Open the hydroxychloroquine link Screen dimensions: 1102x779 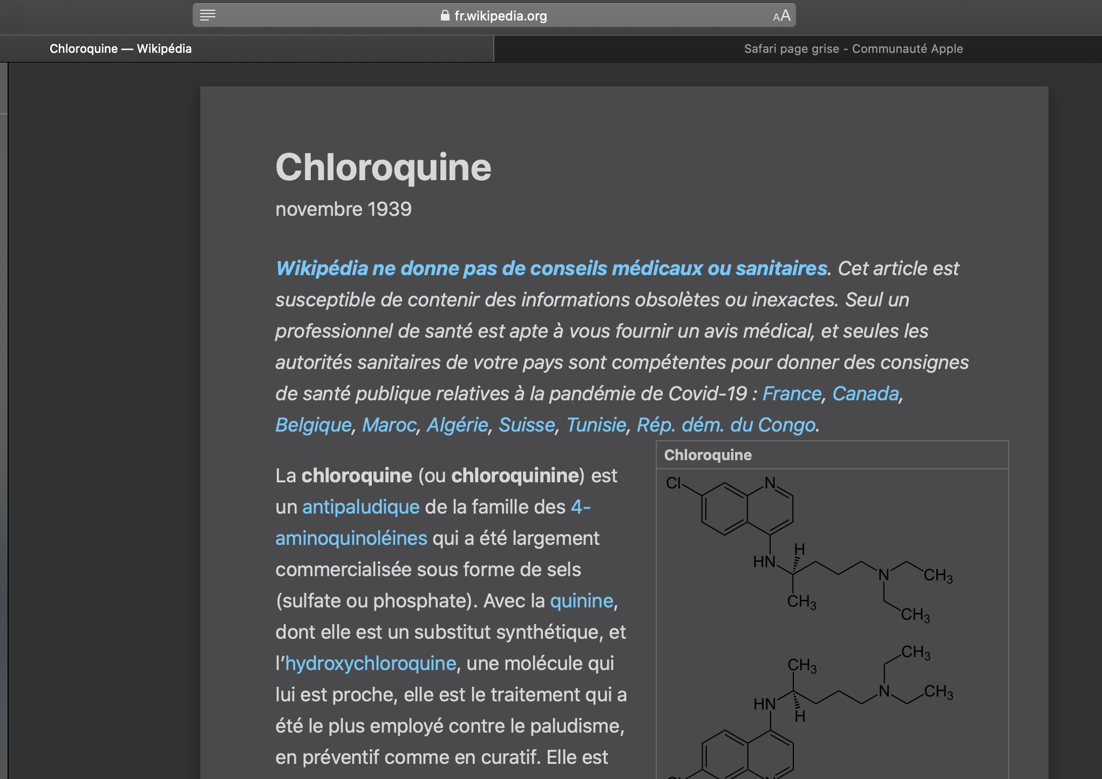(x=370, y=663)
